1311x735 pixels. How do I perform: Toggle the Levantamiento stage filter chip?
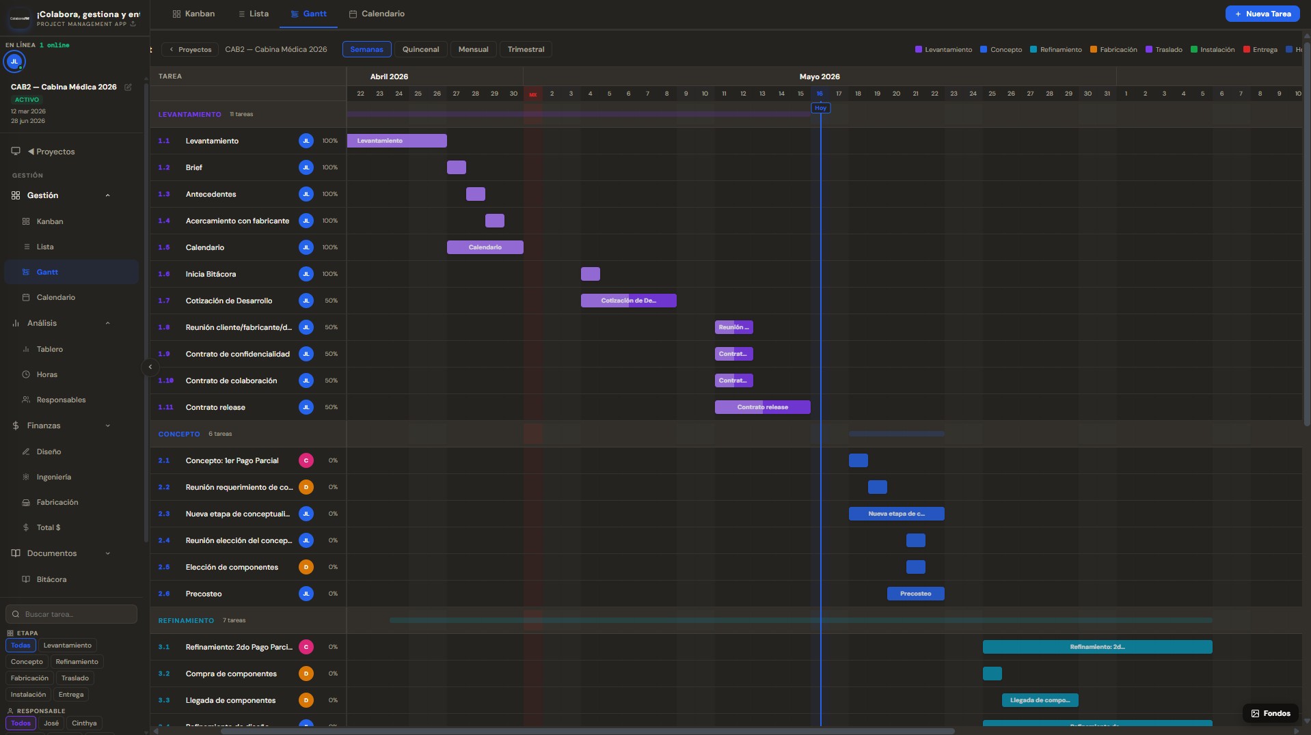[x=68, y=646]
